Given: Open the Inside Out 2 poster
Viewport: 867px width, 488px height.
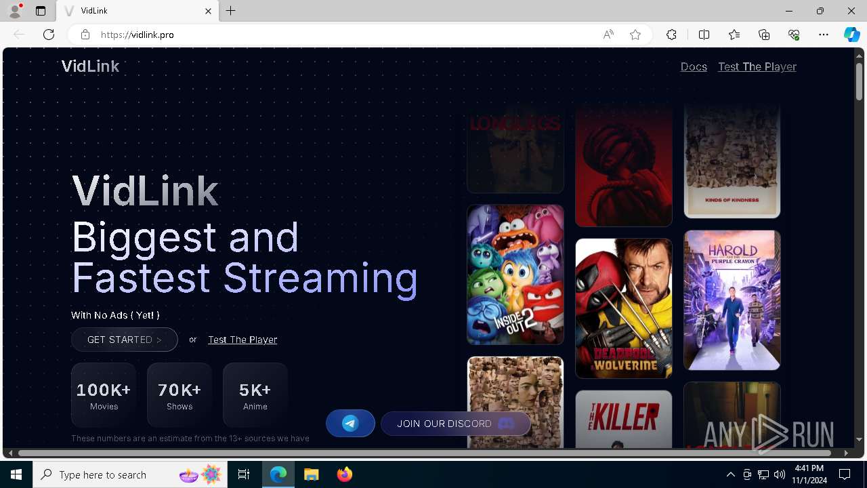Looking at the screenshot, I should click(x=515, y=274).
